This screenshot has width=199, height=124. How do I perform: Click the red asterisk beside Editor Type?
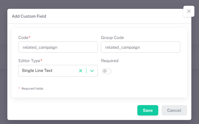[41, 60]
